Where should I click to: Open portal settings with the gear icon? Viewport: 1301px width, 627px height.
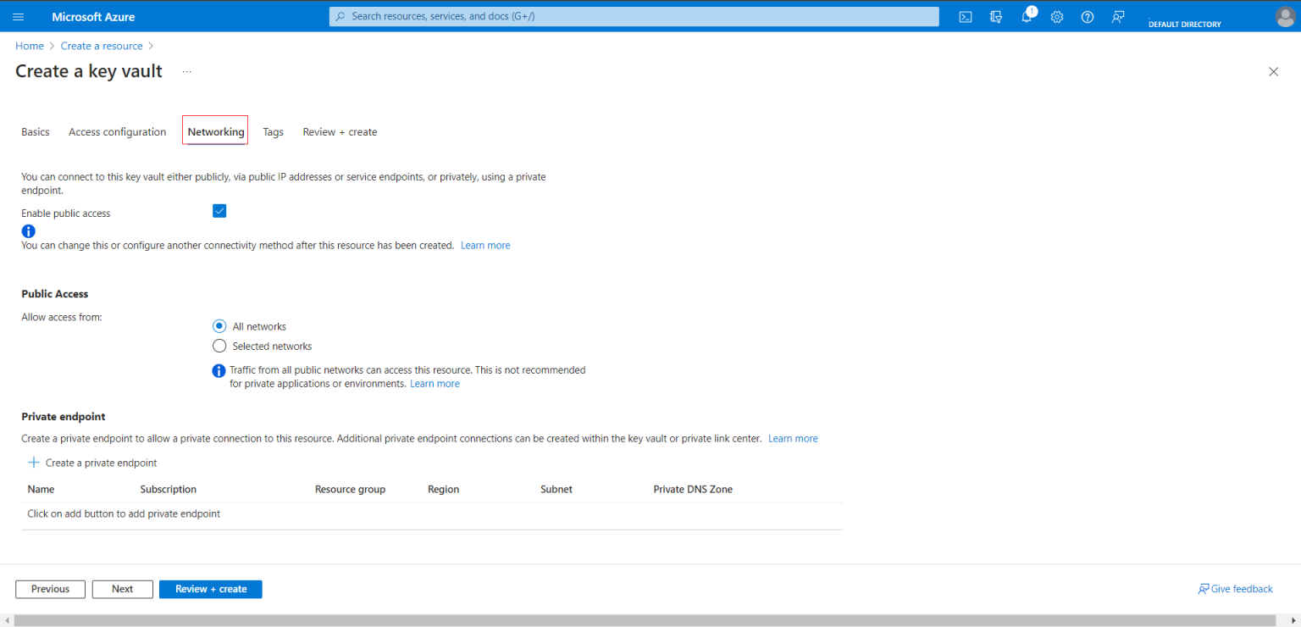[x=1056, y=16]
